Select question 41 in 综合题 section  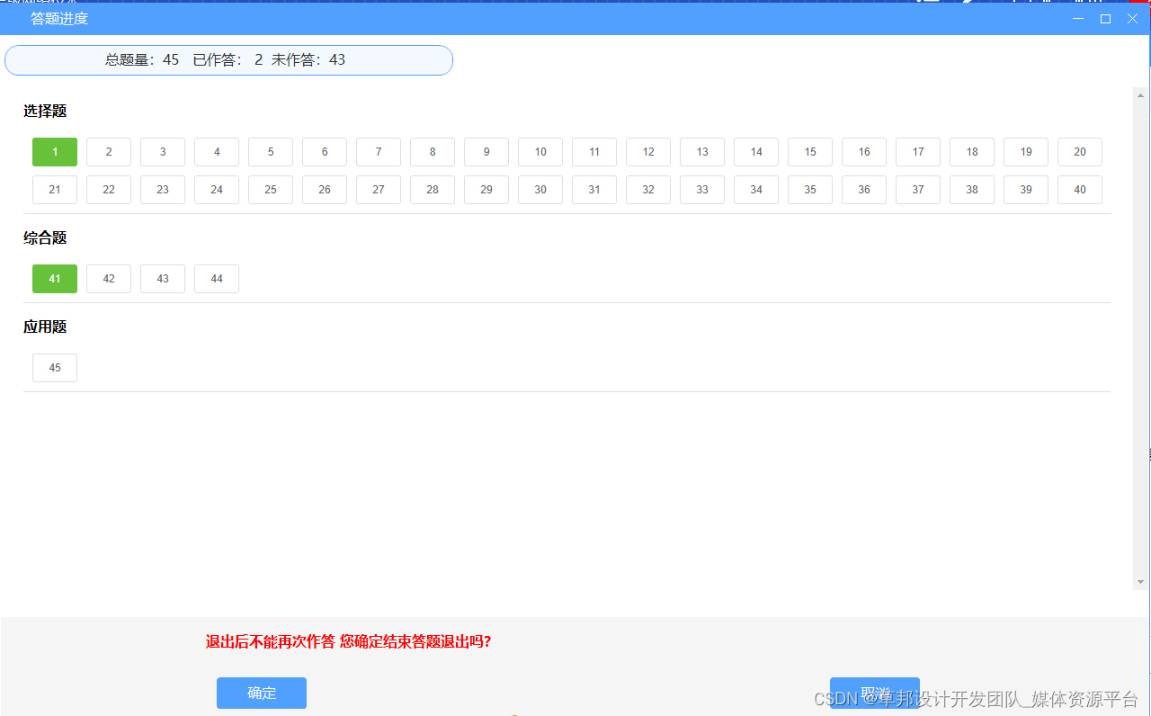coord(54,279)
